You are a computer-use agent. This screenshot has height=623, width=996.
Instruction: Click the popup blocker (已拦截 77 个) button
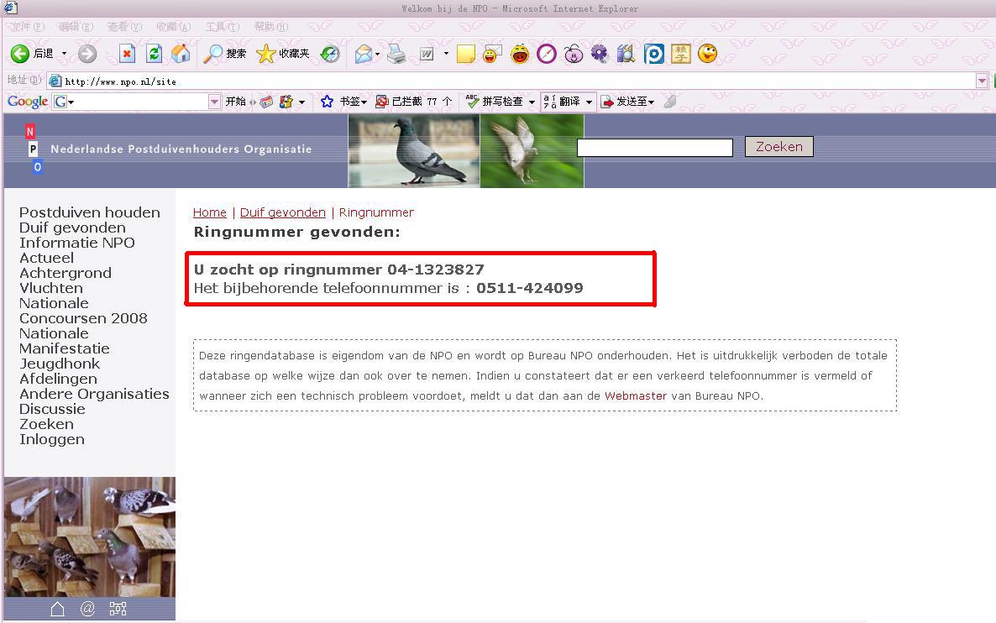[x=413, y=102]
